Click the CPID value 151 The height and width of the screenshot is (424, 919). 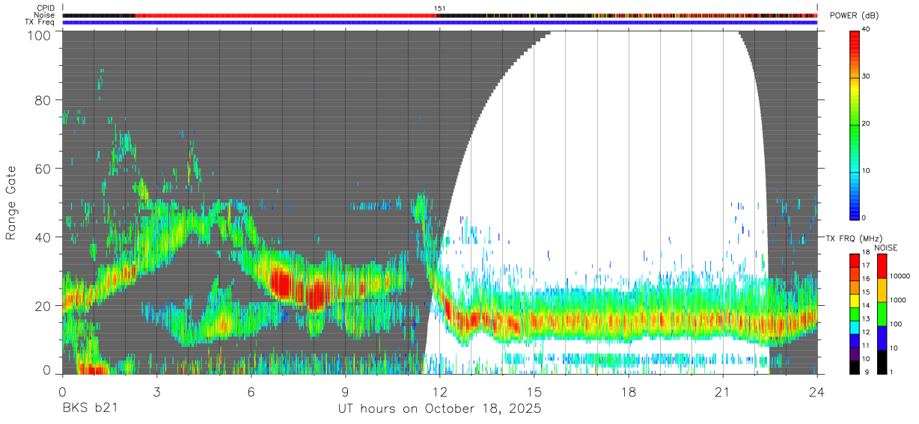439,8
